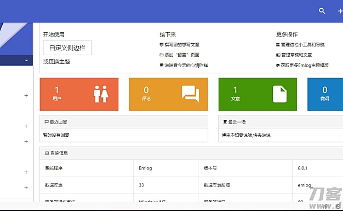Image resolution: width=343 pixels, height=211 pixels.
Task: Click the 接下来 heading
Action: click(168, 34)
